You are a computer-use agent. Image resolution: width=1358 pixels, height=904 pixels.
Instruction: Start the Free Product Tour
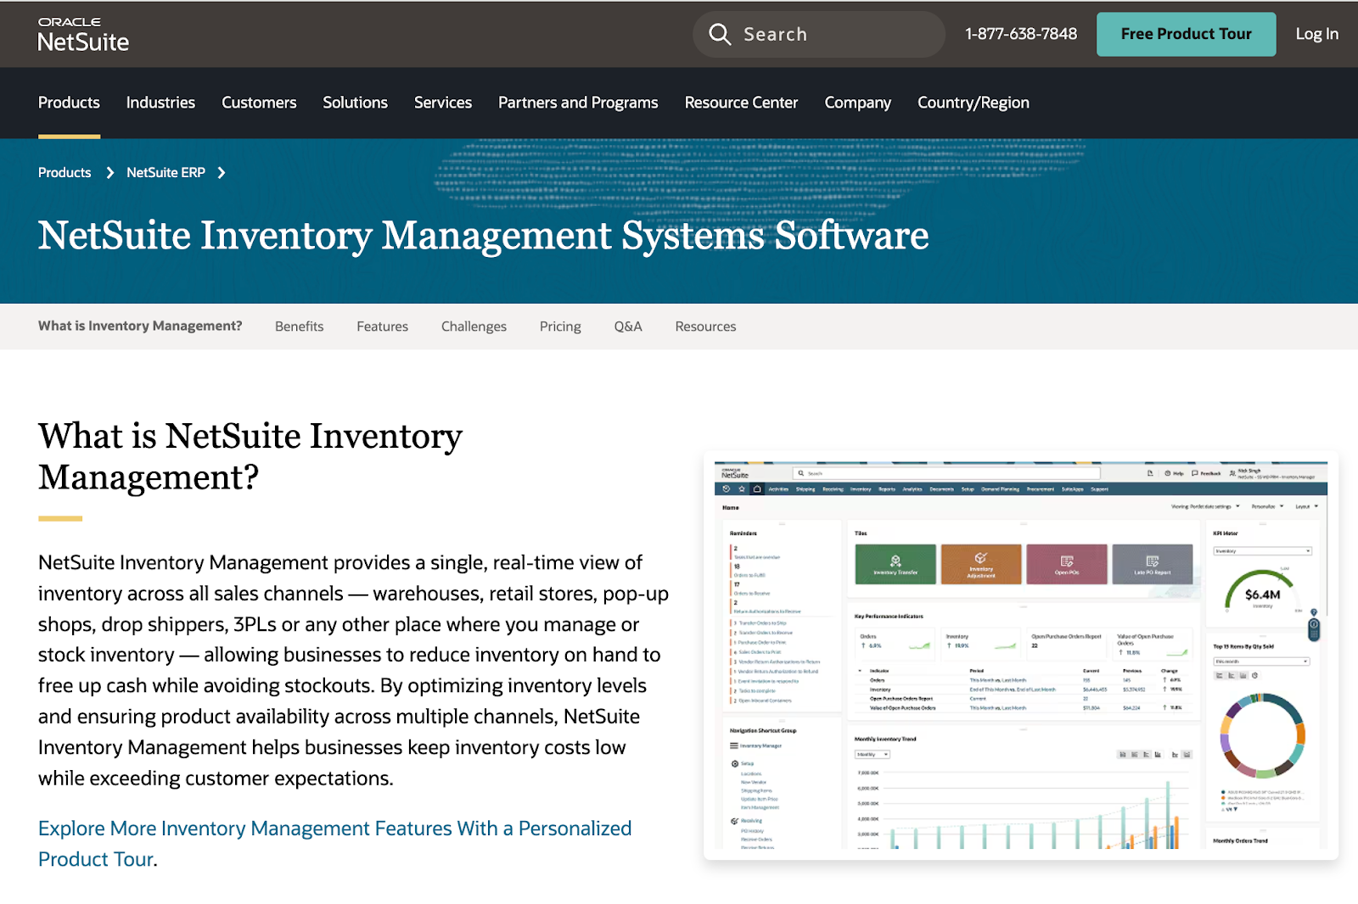pyautogui.click(x=1186, y=34)
